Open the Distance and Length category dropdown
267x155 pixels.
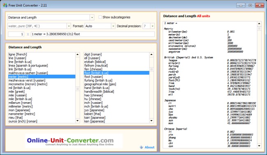pyautogui.click(x=92, y=17)
